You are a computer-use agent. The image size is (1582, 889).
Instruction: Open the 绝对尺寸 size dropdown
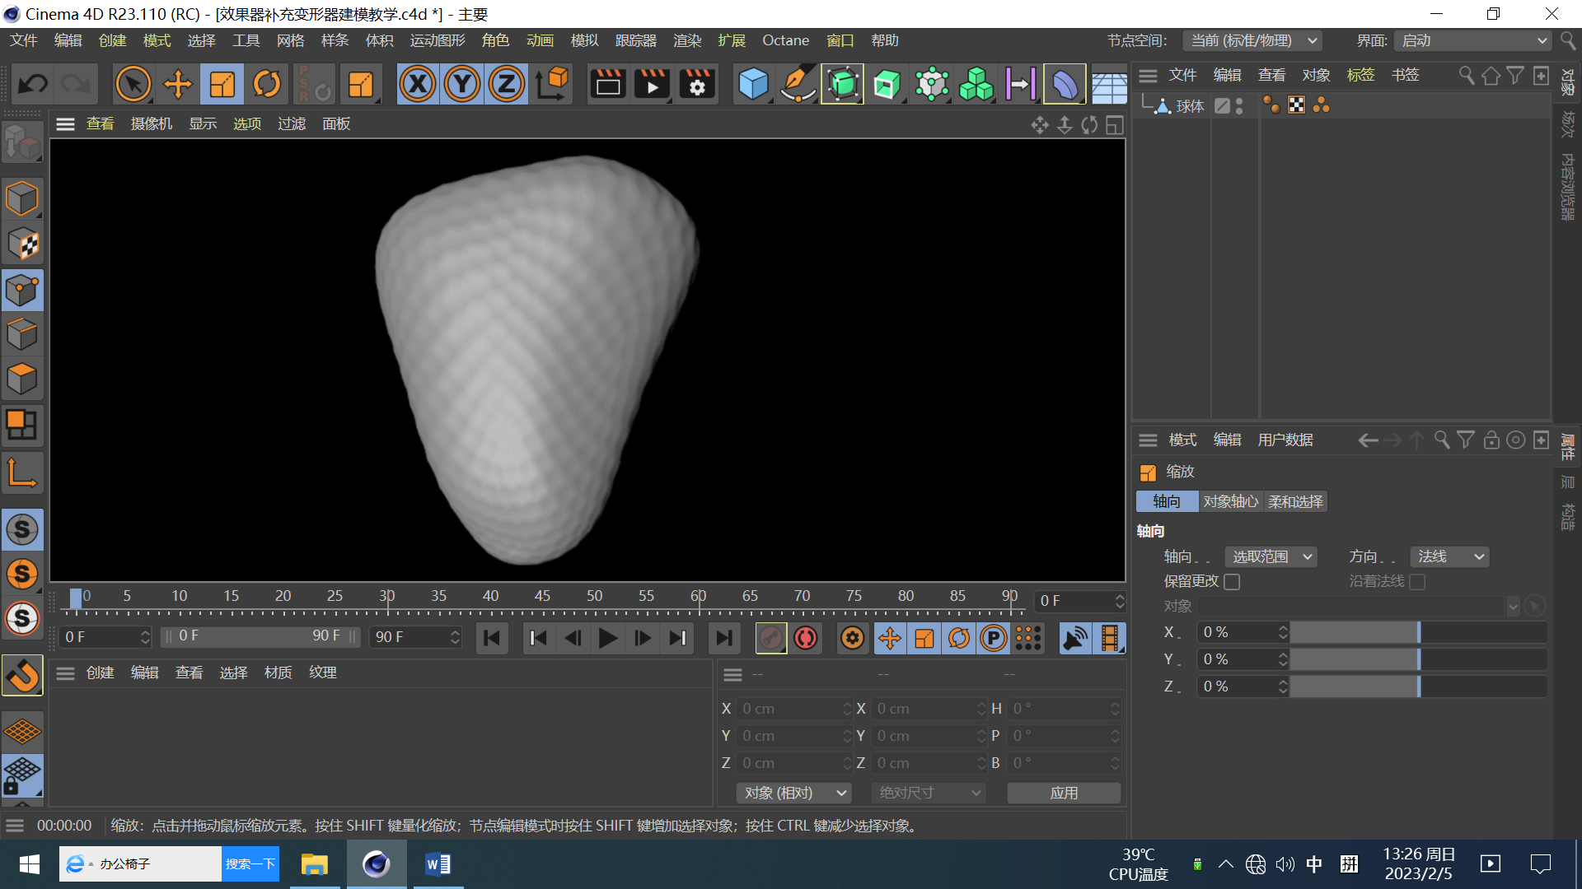[929, 793]
